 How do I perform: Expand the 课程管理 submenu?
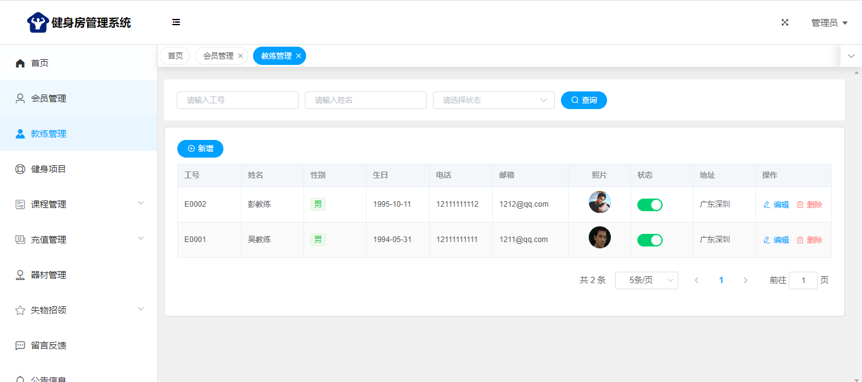coord(78,204)
